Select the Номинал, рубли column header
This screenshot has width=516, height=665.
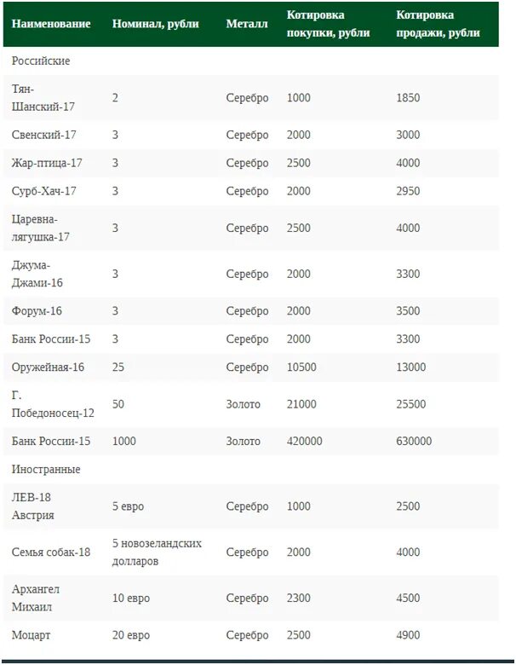point(156,24)
